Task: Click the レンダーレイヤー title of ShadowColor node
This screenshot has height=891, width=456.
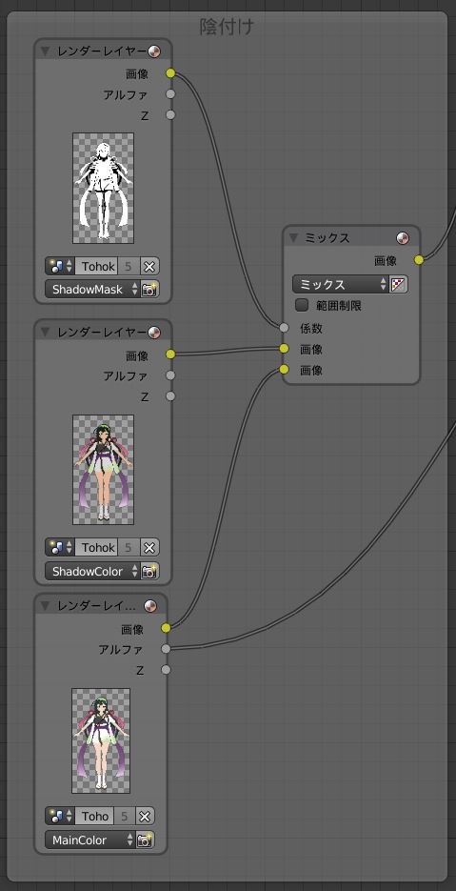Action: pyautogui.click(x=102, y=333)
